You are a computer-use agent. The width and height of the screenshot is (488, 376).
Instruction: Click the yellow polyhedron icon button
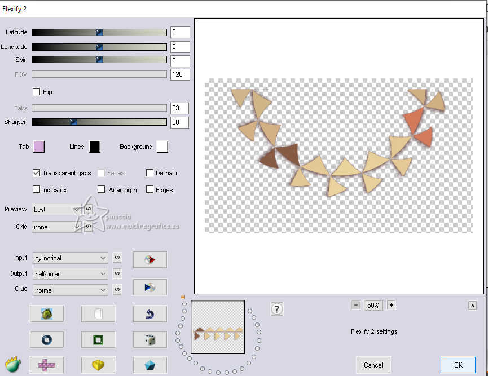coord(98,365)
